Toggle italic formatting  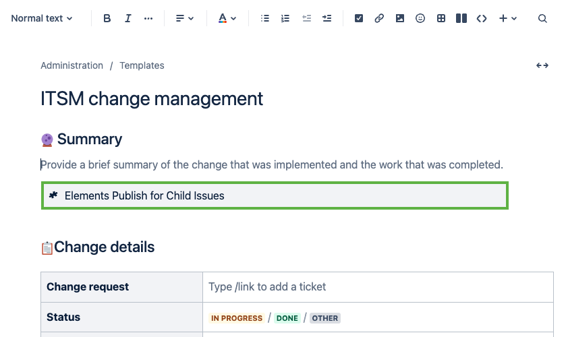128,18
